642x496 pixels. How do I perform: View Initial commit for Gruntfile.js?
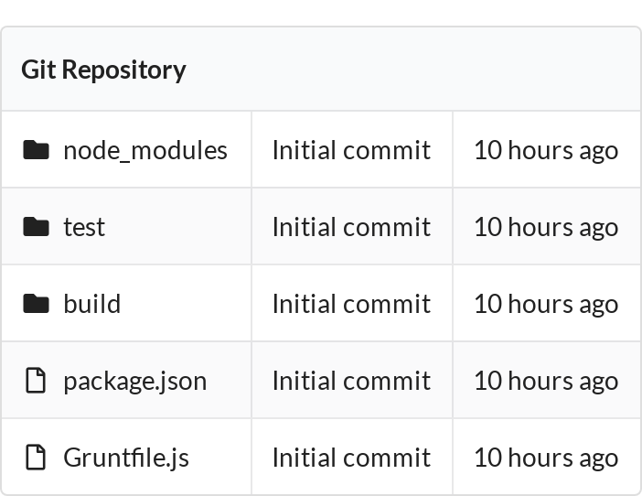(x=351, y=458)
